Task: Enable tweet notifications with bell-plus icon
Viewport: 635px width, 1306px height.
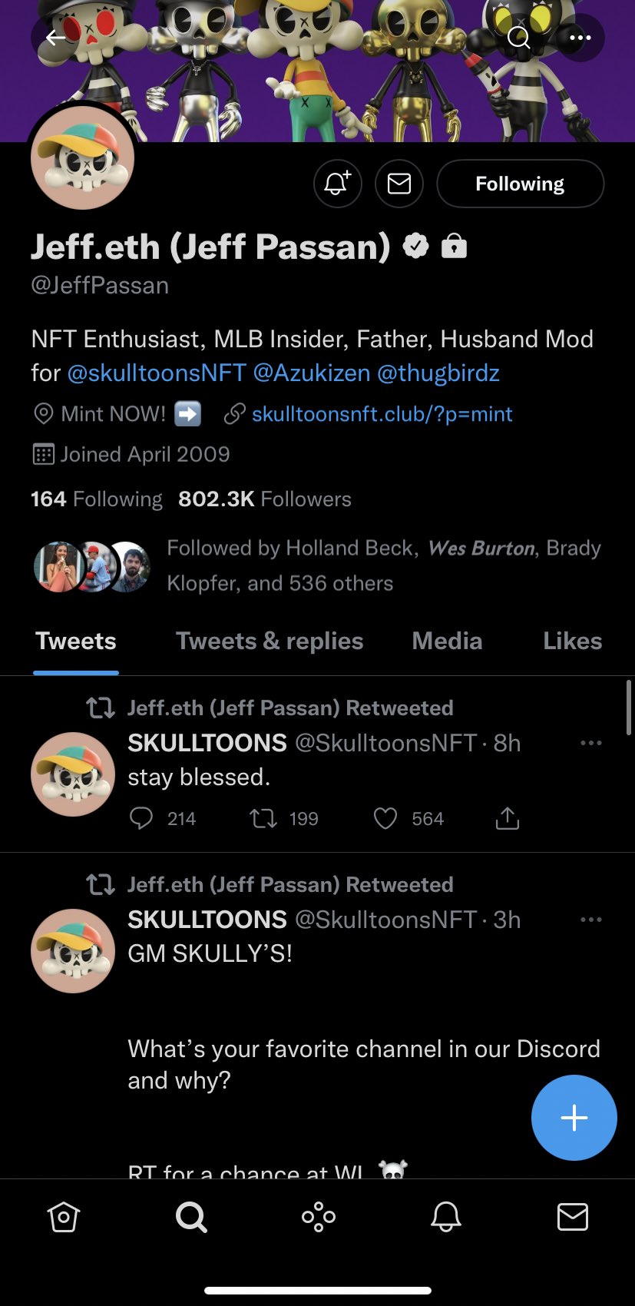Action: click(337, 184)
